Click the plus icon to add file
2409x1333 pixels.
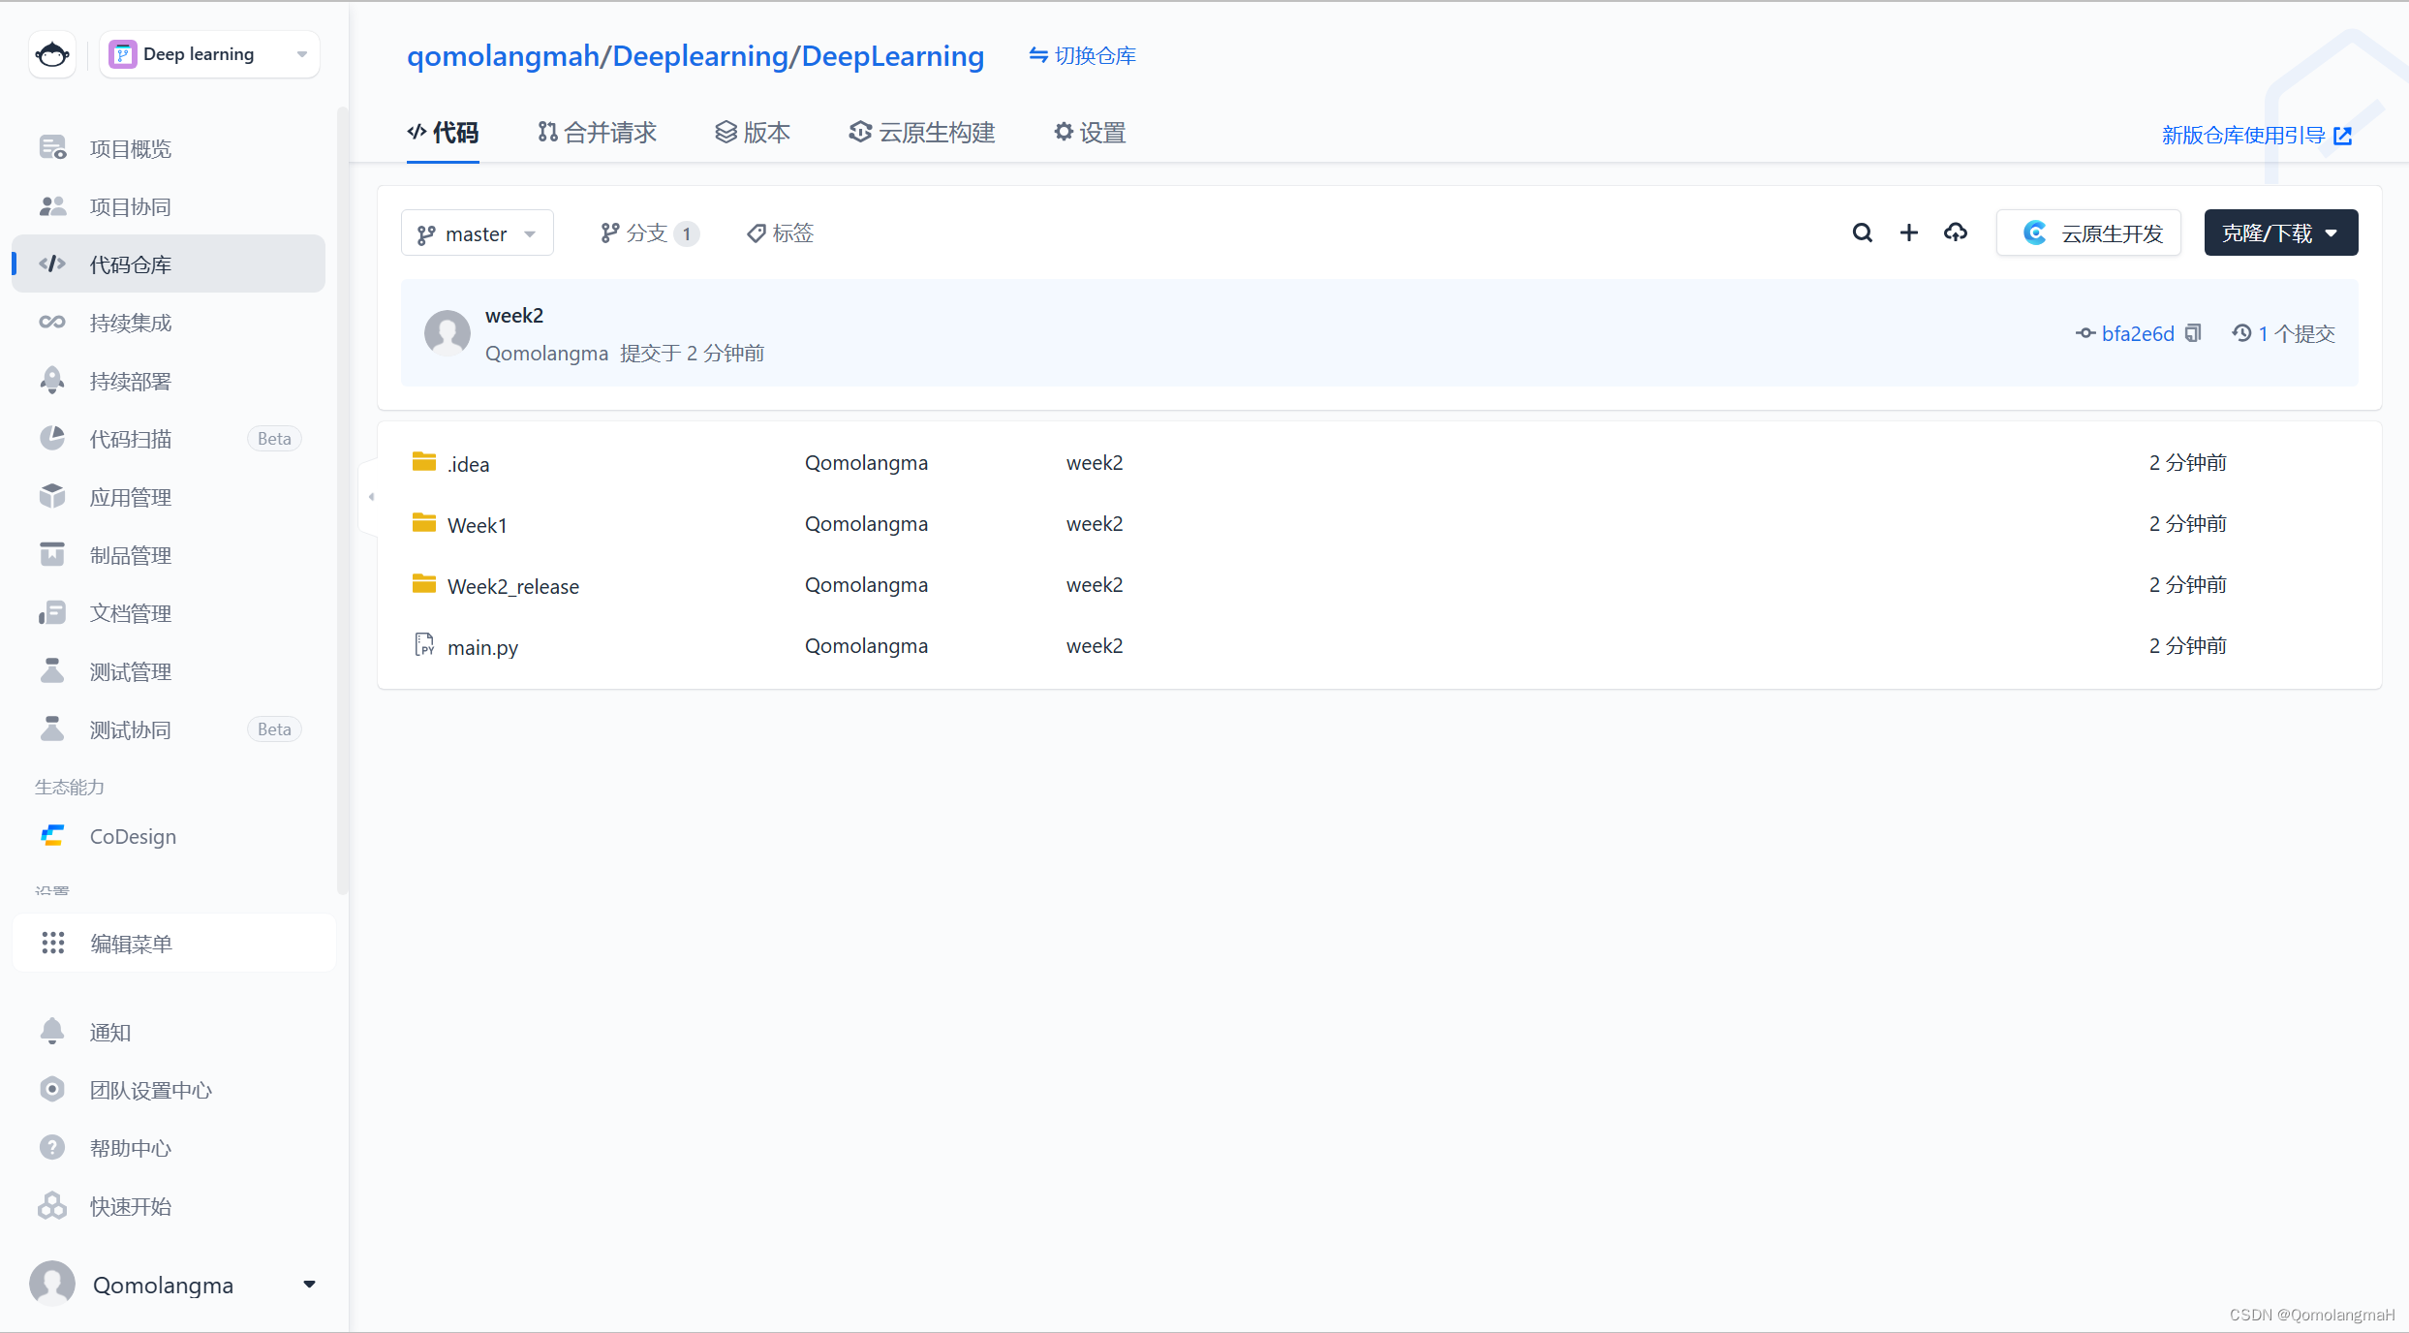[x=1908, y=232]
